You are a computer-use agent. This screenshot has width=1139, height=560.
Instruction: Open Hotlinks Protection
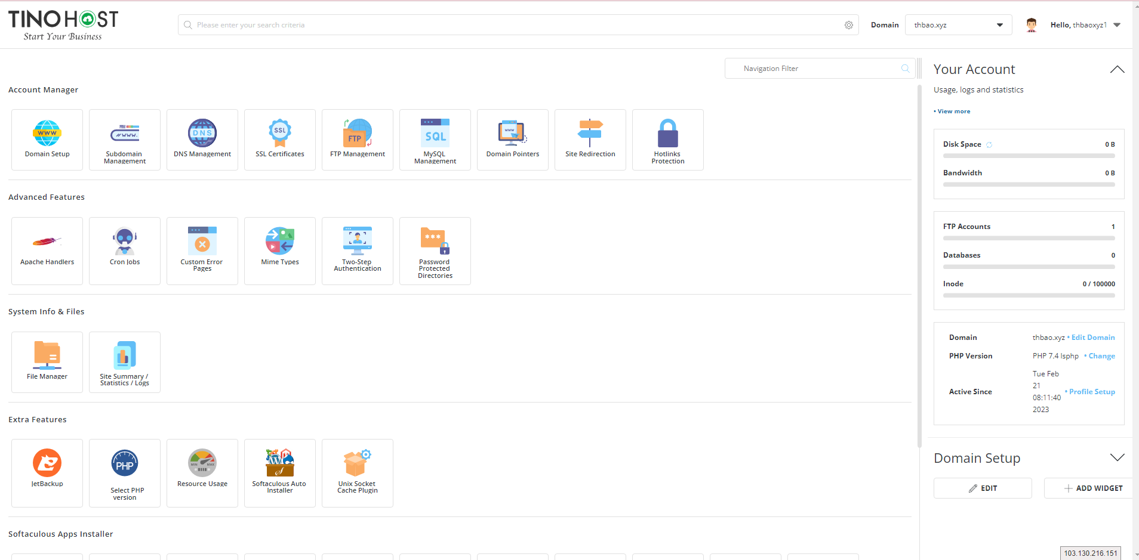[x=668, y=140]
